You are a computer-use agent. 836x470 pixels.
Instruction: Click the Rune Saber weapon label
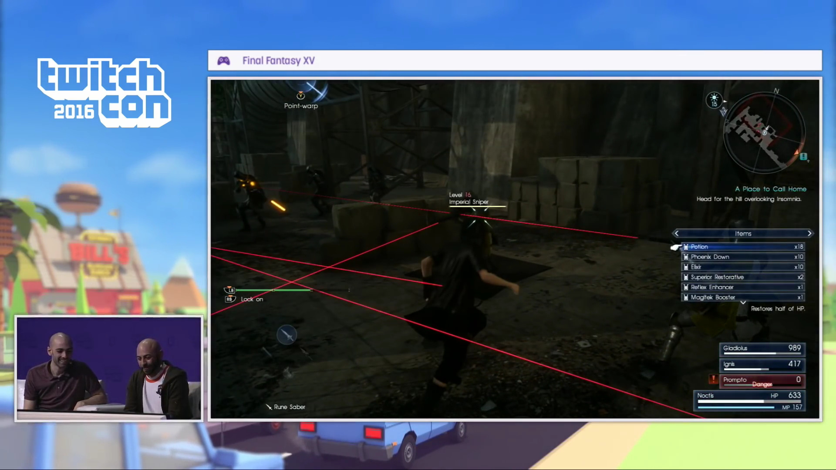290,407
